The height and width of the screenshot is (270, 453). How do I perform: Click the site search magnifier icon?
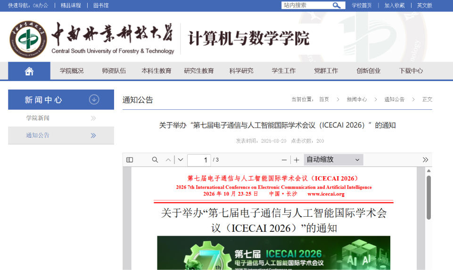(336, 5)
